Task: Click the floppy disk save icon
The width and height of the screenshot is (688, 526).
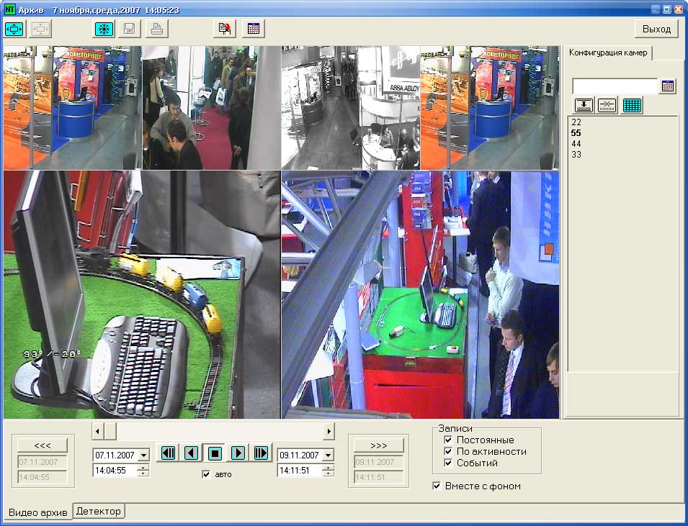Action: point(130,29)
